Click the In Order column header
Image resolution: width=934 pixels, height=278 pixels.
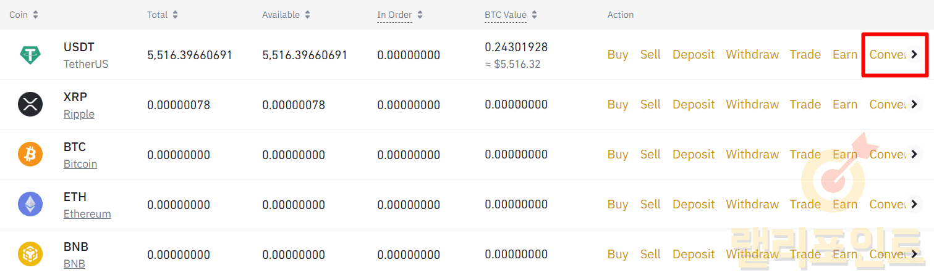pyautogui.click(x=395, y=15)
